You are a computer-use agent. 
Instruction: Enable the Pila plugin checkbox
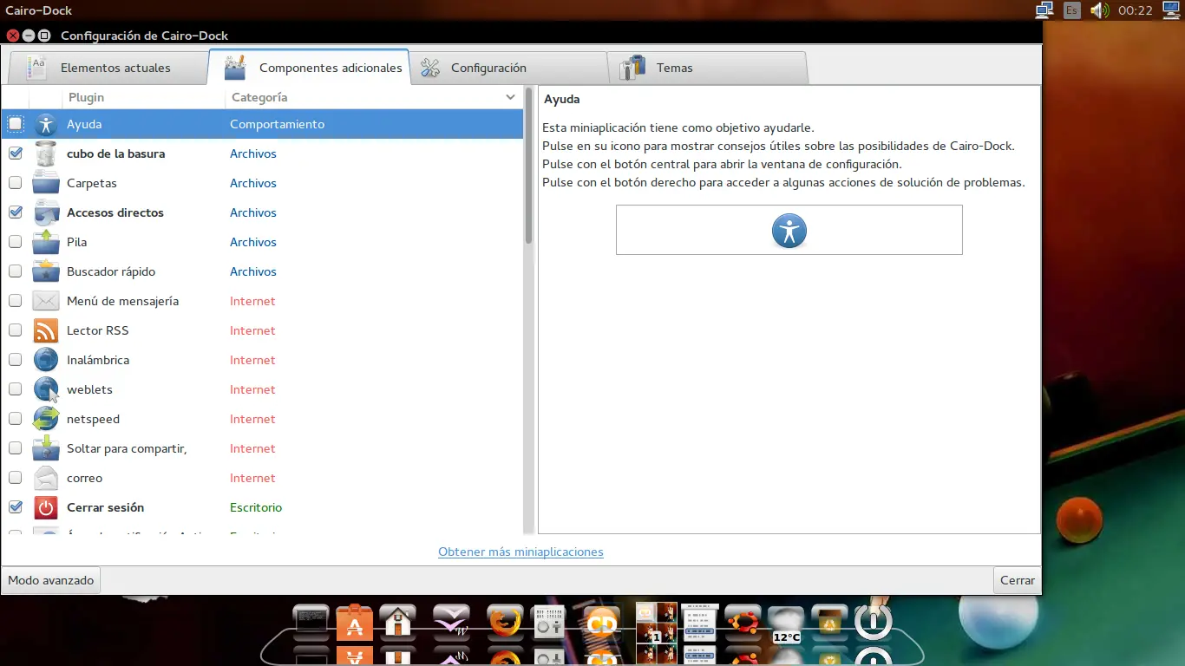point(16,242)
